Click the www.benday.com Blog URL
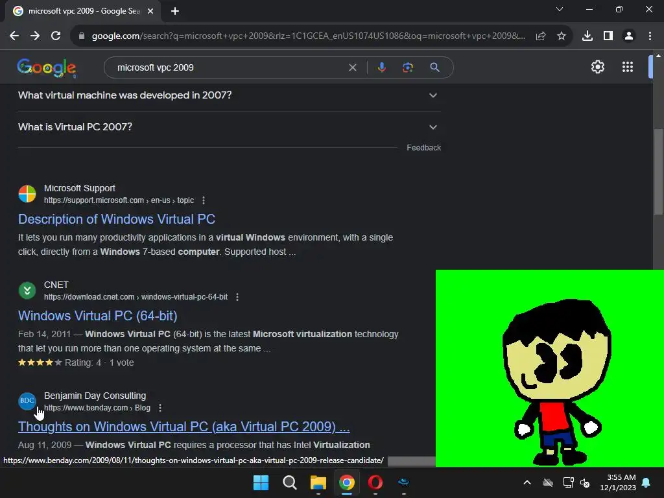The height and width of the screenshot is (498, 664). coord(97,408)
